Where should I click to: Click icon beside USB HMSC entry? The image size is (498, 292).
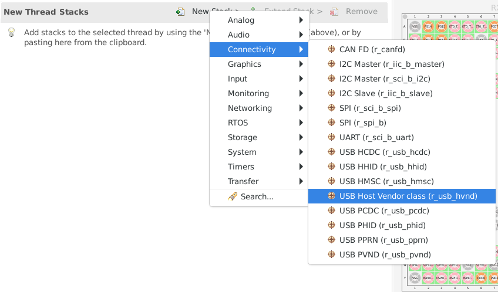click(331, 181)
